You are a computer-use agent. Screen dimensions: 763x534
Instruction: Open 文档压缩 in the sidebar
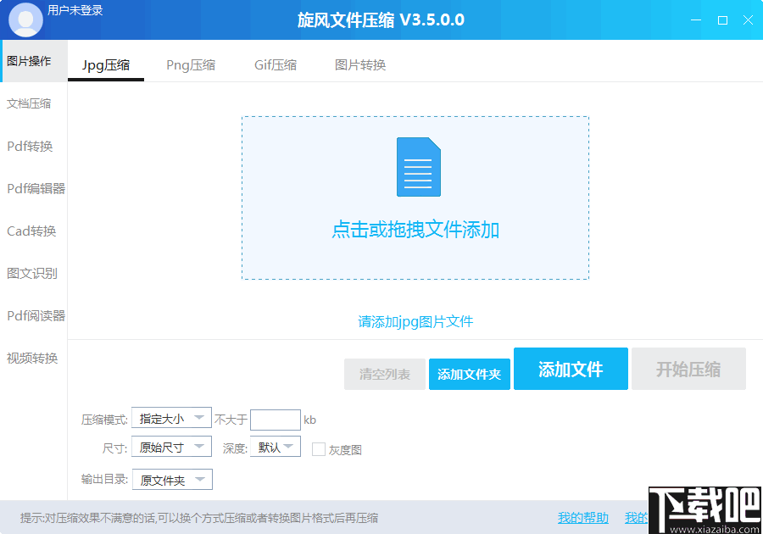[x=29, y=103]
